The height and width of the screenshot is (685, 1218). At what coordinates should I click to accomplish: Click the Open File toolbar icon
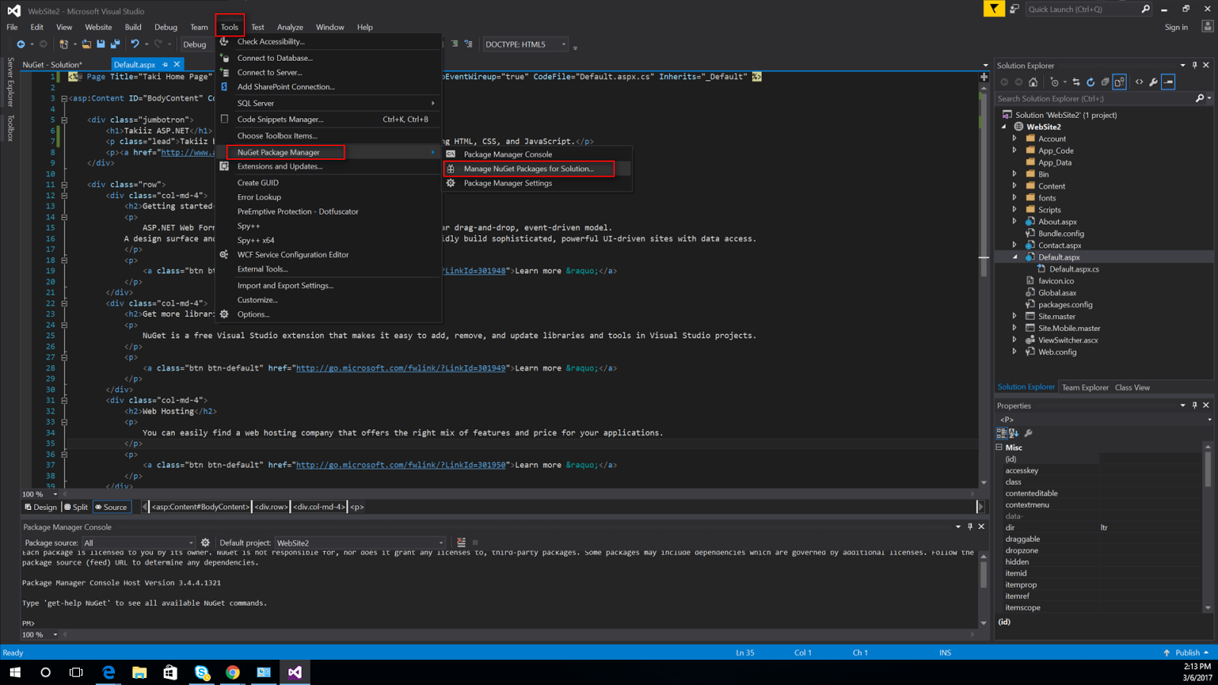87,44
